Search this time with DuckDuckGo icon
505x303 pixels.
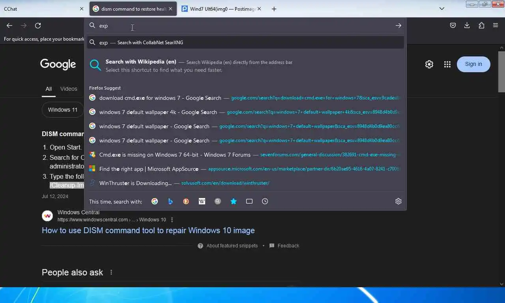pos(186,201)
